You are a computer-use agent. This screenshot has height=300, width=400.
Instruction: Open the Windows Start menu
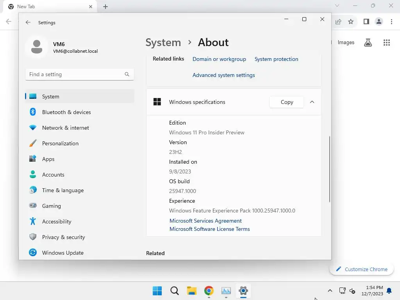pyautogui.click(x=157, y=291)
